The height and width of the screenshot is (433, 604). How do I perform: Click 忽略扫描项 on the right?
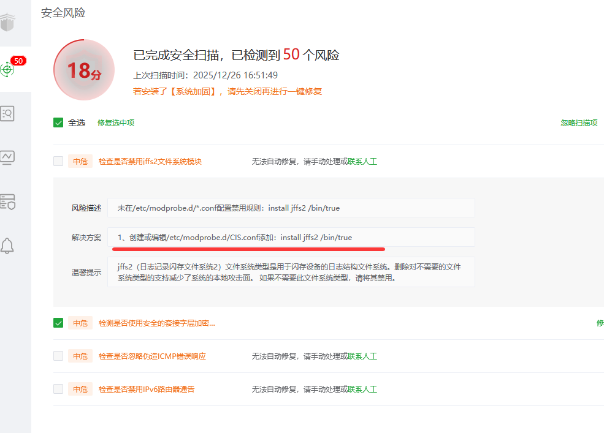pos(579,122)
